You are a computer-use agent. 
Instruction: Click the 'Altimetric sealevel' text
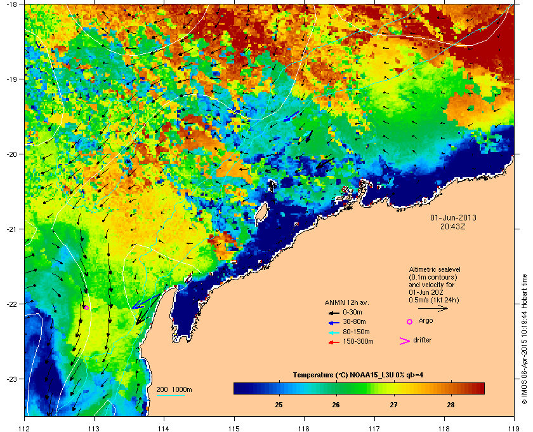pyautogui.click(x=435, y=269)
